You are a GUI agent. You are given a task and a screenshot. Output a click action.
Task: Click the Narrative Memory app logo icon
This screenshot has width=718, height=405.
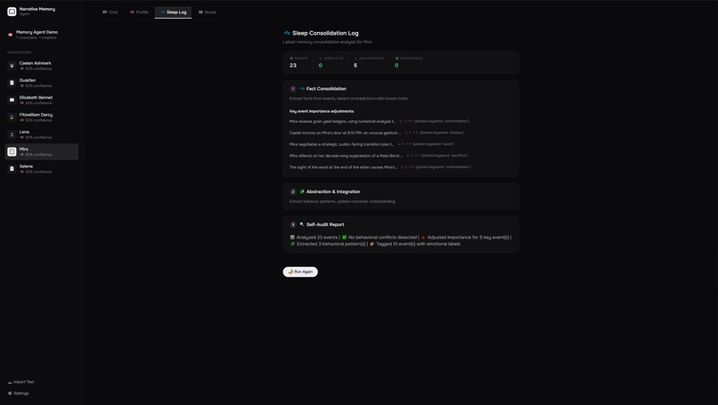12,12
